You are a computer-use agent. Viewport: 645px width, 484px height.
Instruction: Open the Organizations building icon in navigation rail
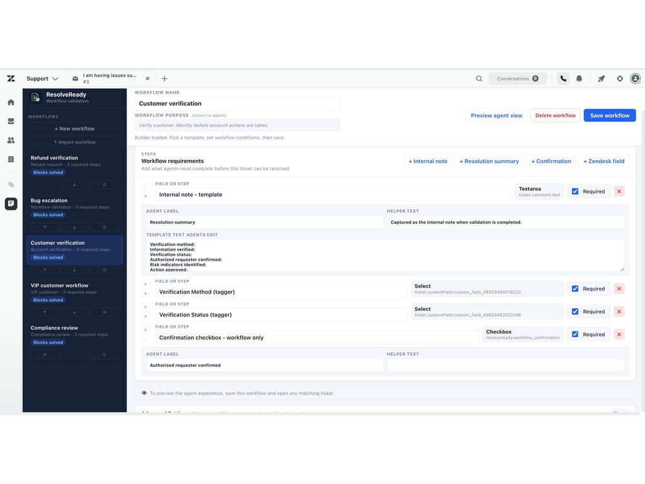click(11, 159)
